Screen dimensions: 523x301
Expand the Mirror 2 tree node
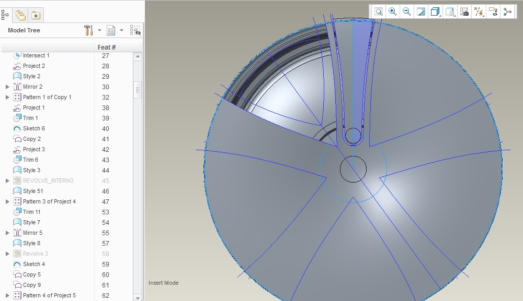click(x=7, y=87)
